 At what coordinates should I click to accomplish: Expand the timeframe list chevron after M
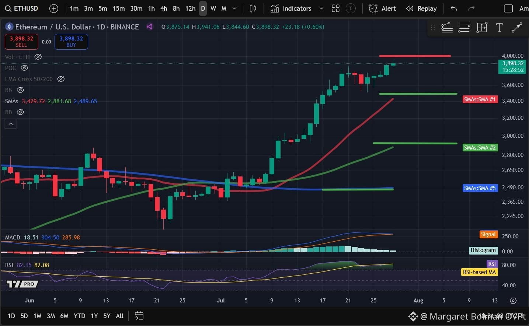(234, 8)
